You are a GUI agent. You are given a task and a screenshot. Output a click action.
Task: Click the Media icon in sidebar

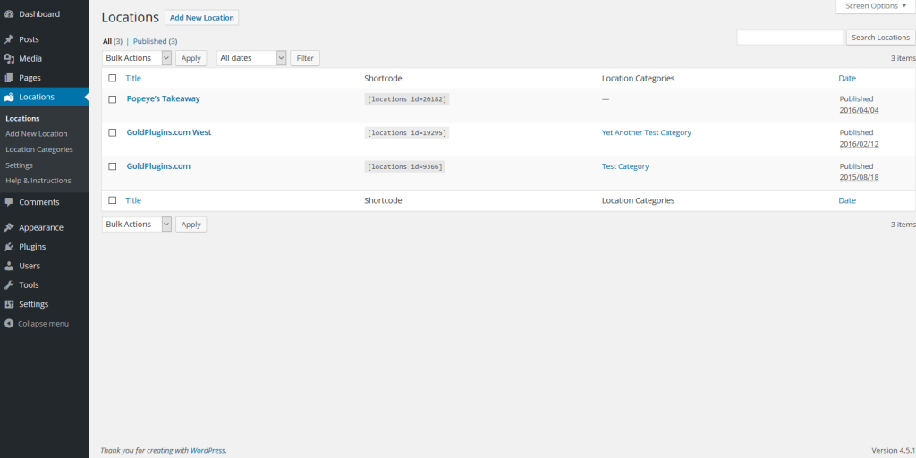coord(9,59)
